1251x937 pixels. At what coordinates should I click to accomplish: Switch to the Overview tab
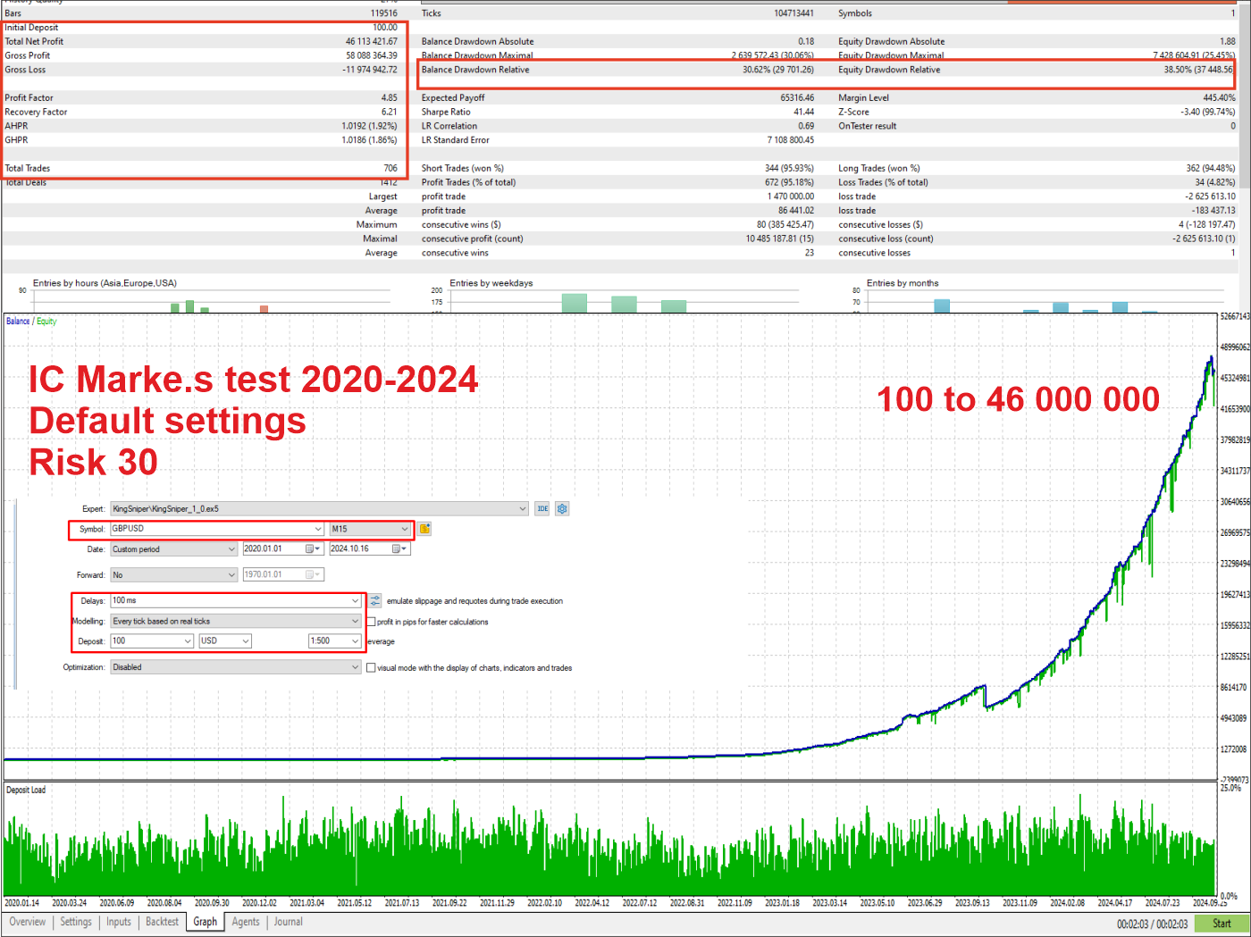click(28, 922)
